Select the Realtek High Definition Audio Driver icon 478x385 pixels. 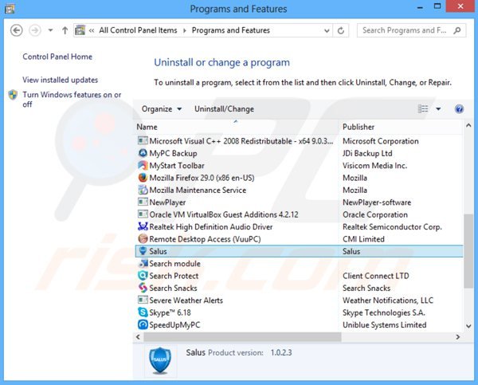click(x=143, y=226)
